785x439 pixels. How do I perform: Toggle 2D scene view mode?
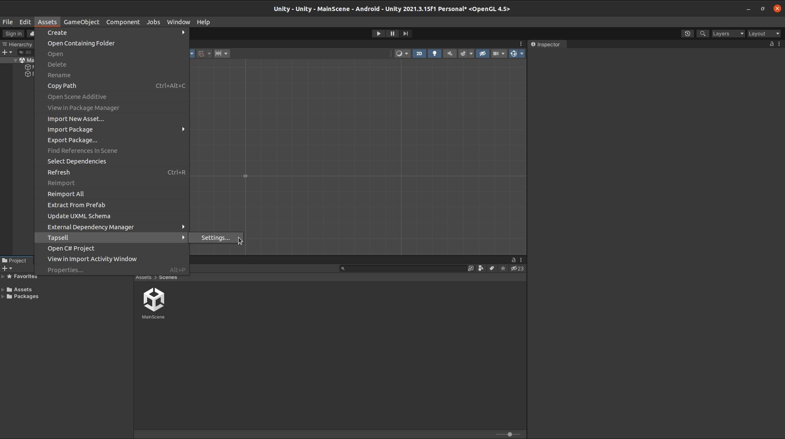(419, 53)
